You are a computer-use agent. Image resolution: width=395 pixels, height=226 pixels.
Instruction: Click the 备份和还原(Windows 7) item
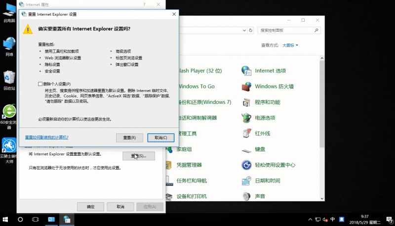point(205,102)
